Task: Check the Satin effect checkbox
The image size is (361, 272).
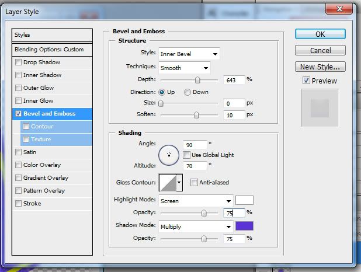Action: click(18, 152)
